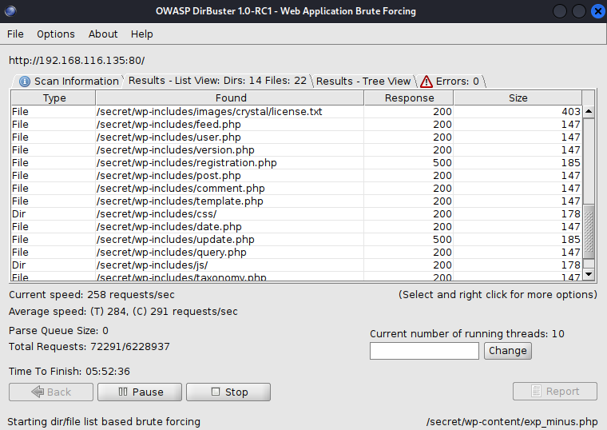Select the /secret/wp-includes/feed.php row
The height and width of the screenshot is (430, 607).
(x=296, y=125)
